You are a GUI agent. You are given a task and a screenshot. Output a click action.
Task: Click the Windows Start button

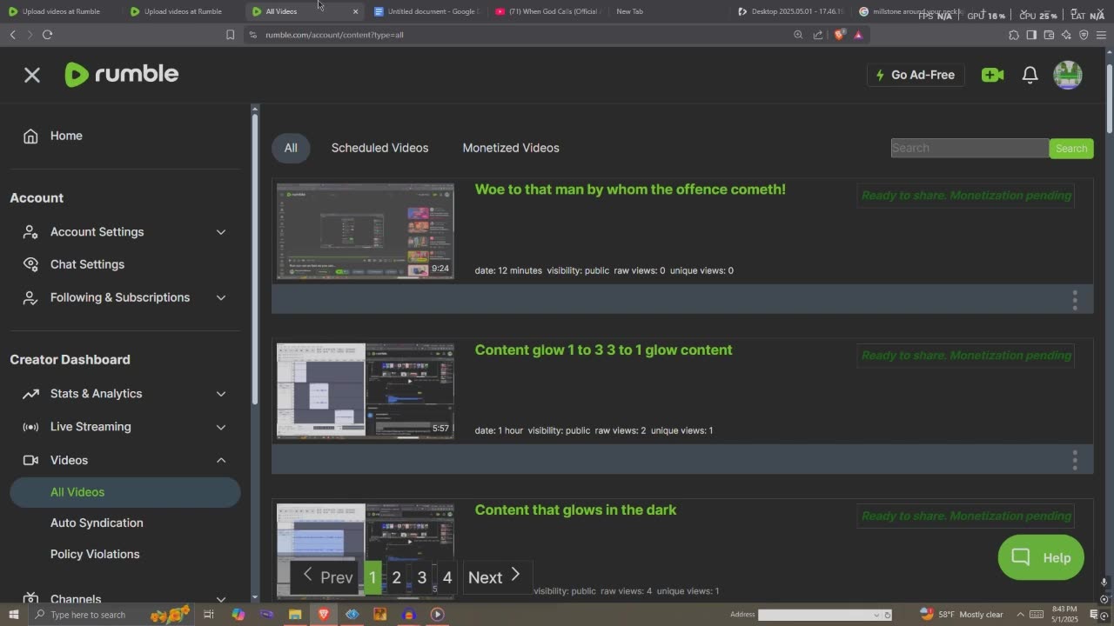(14, 615)
